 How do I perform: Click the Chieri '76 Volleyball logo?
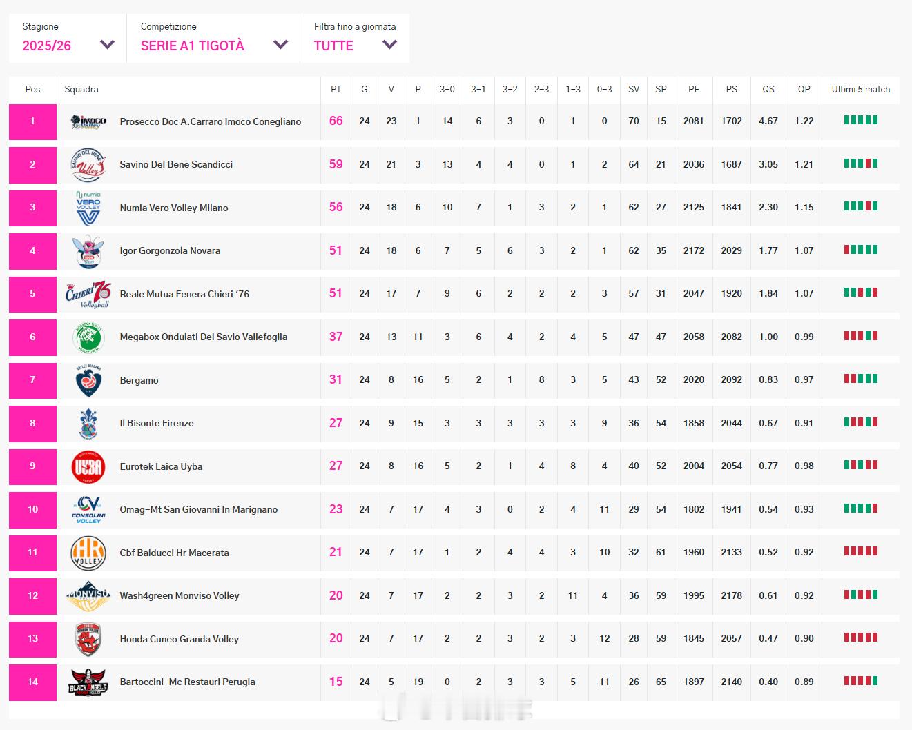[88, 294]
